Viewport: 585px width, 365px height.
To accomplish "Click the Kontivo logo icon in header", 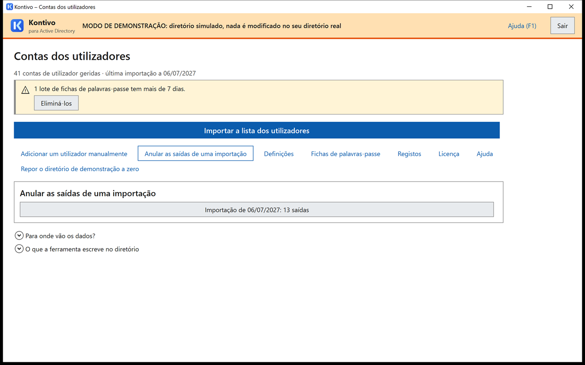I will tap(17, 26).
